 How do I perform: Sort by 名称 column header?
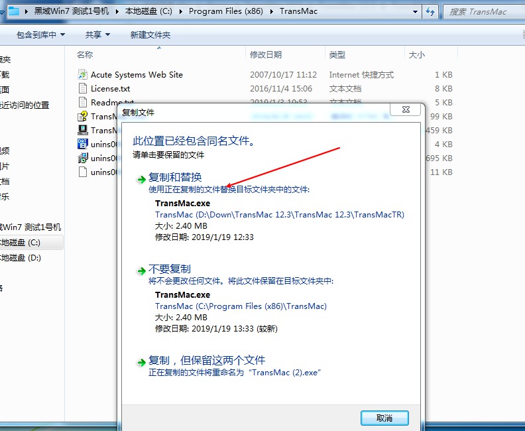point(85,54)
